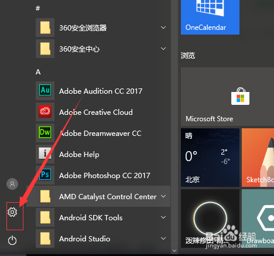
Task: Click the # letter group header
Action: click(38, 8)
